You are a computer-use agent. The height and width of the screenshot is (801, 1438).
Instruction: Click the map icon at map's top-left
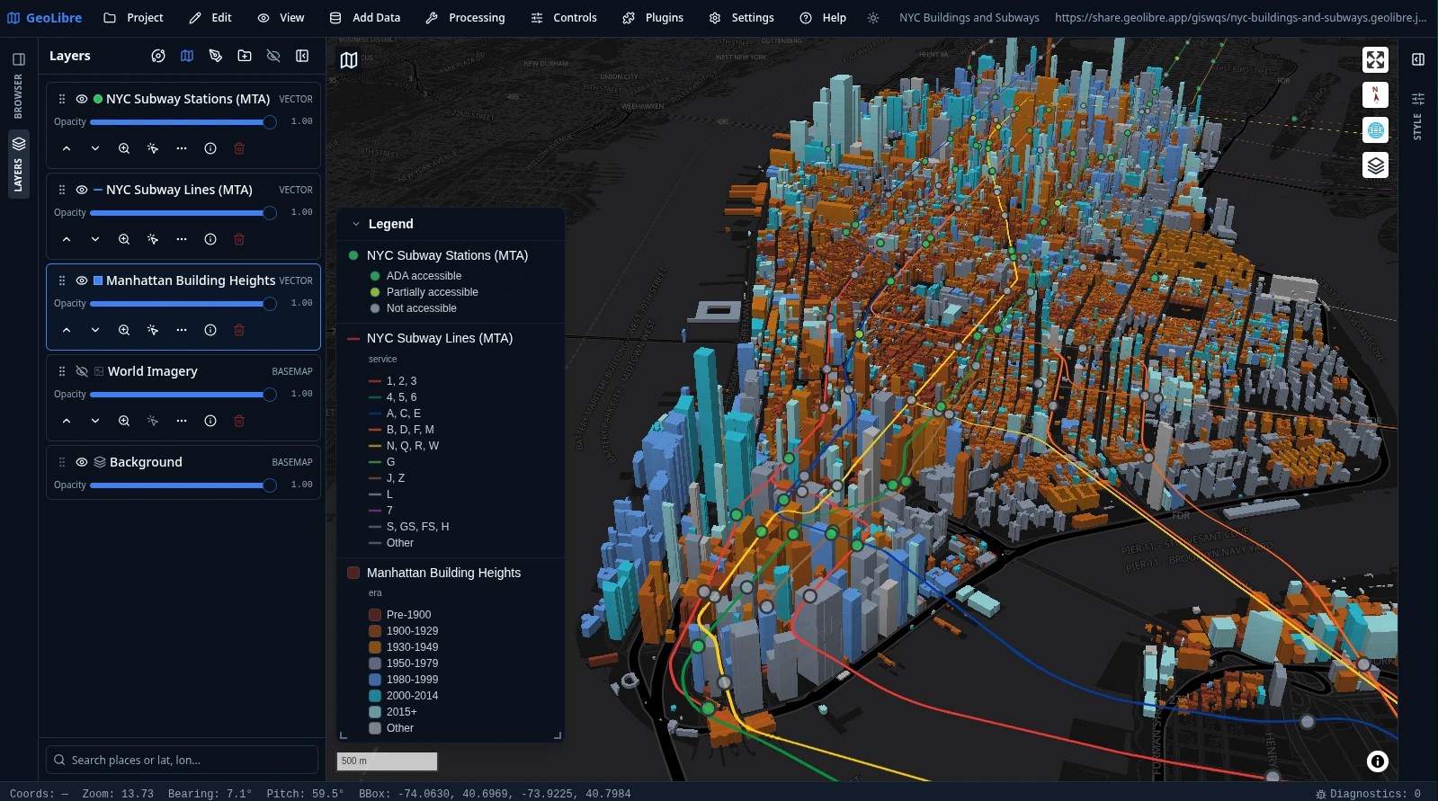[x=349, y=60]
